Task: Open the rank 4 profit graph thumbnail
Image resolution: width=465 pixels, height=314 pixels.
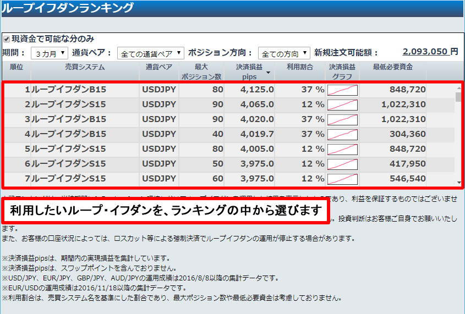Action: coord(342,135)
